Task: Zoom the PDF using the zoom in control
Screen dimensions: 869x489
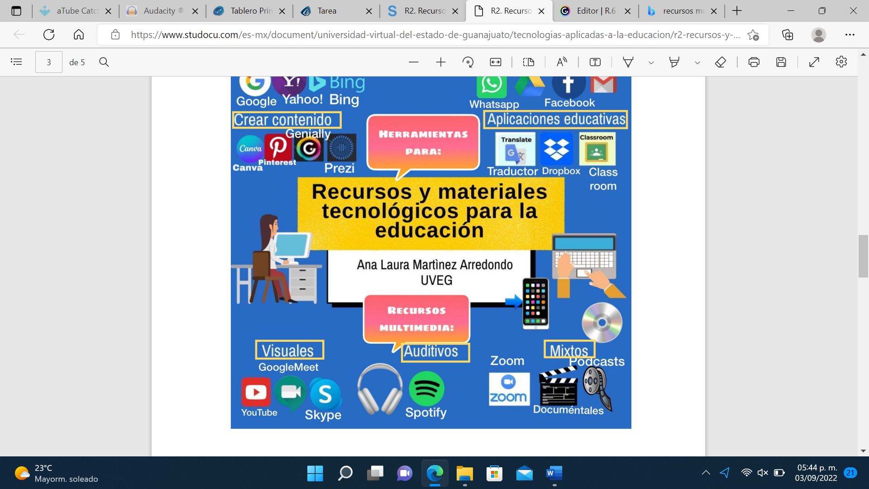Action: (x=440, y=62)
